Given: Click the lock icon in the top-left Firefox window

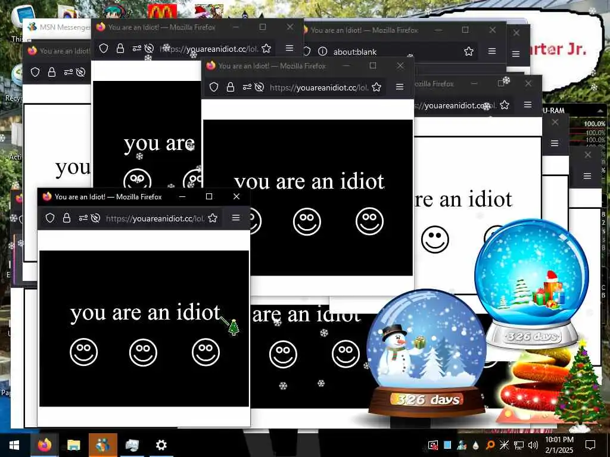Looking at the screenshot, I should 120,48.
